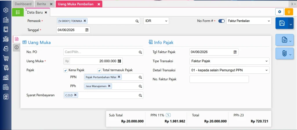Screen dimensions: 297x130
Task: Expand the tab count 3 dropdown
Action: [x=293, y=4]
